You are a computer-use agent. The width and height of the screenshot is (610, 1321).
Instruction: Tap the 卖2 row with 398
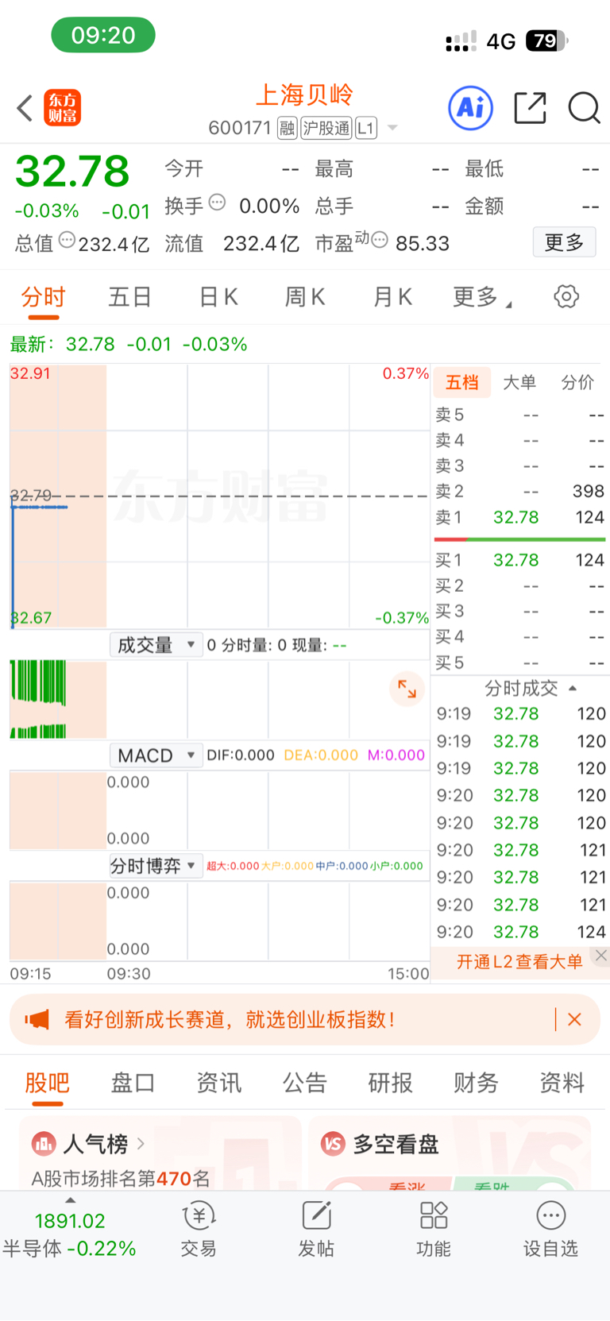coord(520,491)
